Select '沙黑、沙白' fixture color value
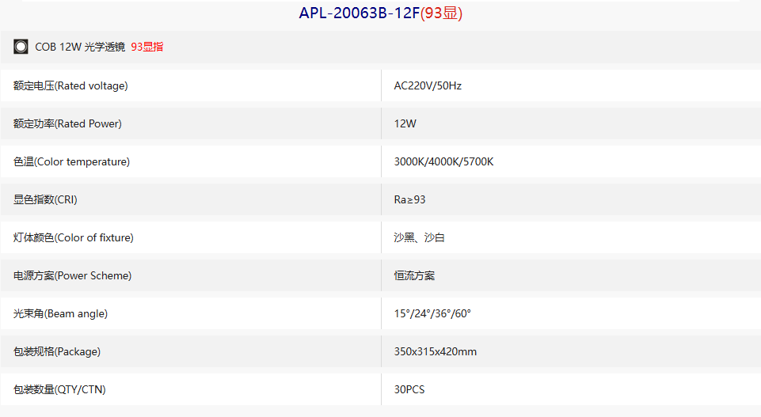The width and height of the screenshot is (761, 417). (420, 237)
